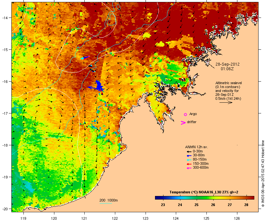
Task: Click the longitude axis label 122
Action: 115,218
